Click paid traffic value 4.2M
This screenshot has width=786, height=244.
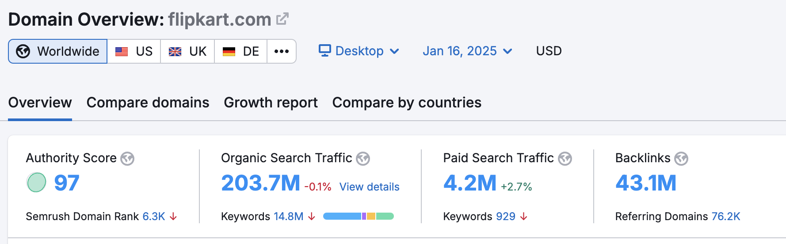tap(470, 183)
